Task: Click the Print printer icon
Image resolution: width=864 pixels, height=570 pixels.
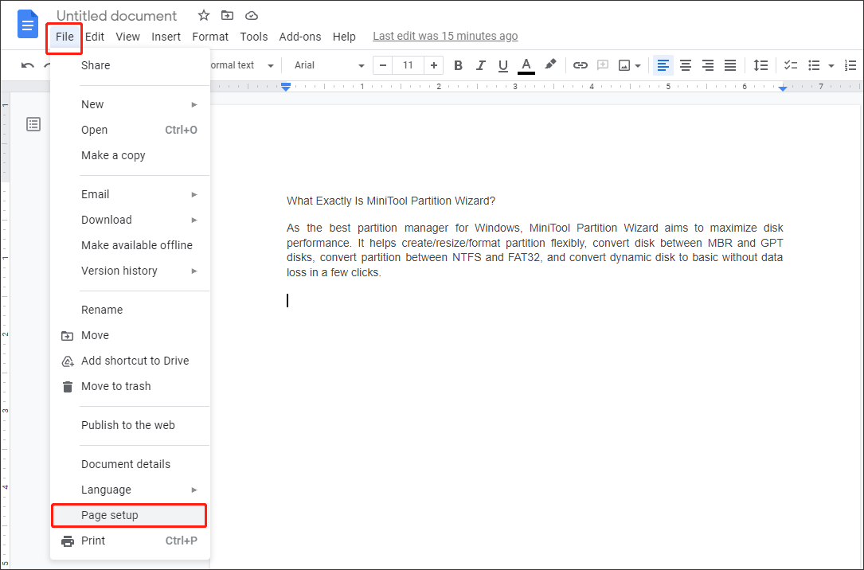Action: coord(67,541)
